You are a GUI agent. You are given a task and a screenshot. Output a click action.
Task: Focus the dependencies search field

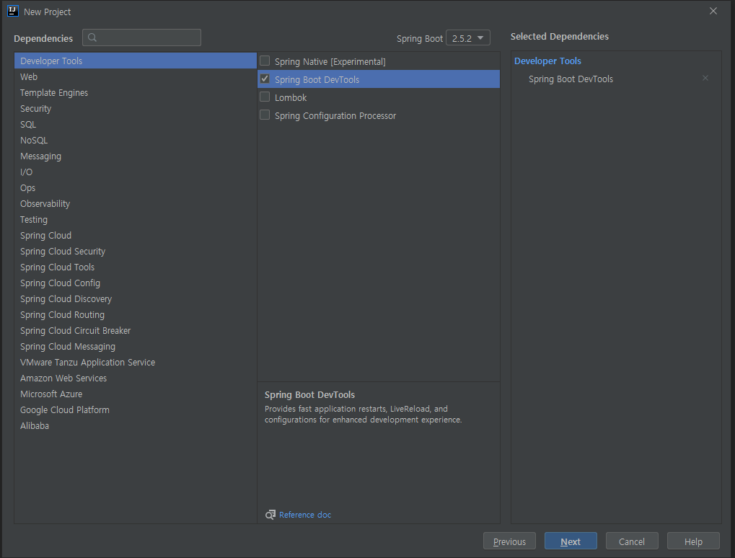(x=141, y=37)
